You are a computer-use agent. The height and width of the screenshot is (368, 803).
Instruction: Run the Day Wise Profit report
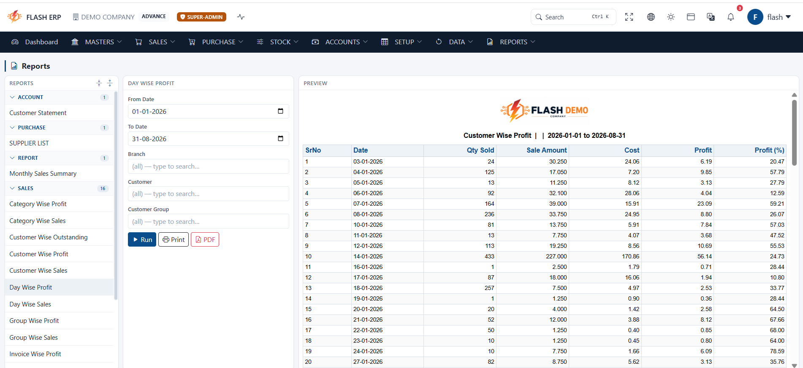coord(142,239)
